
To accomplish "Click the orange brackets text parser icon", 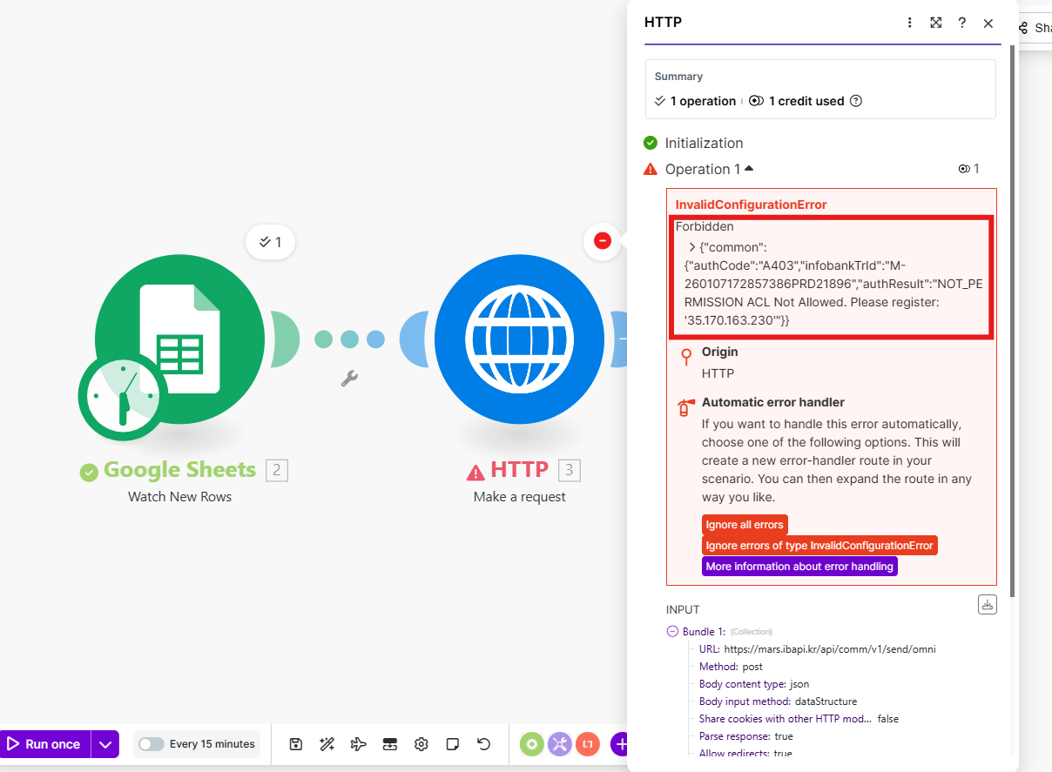I will pos(588,744).
